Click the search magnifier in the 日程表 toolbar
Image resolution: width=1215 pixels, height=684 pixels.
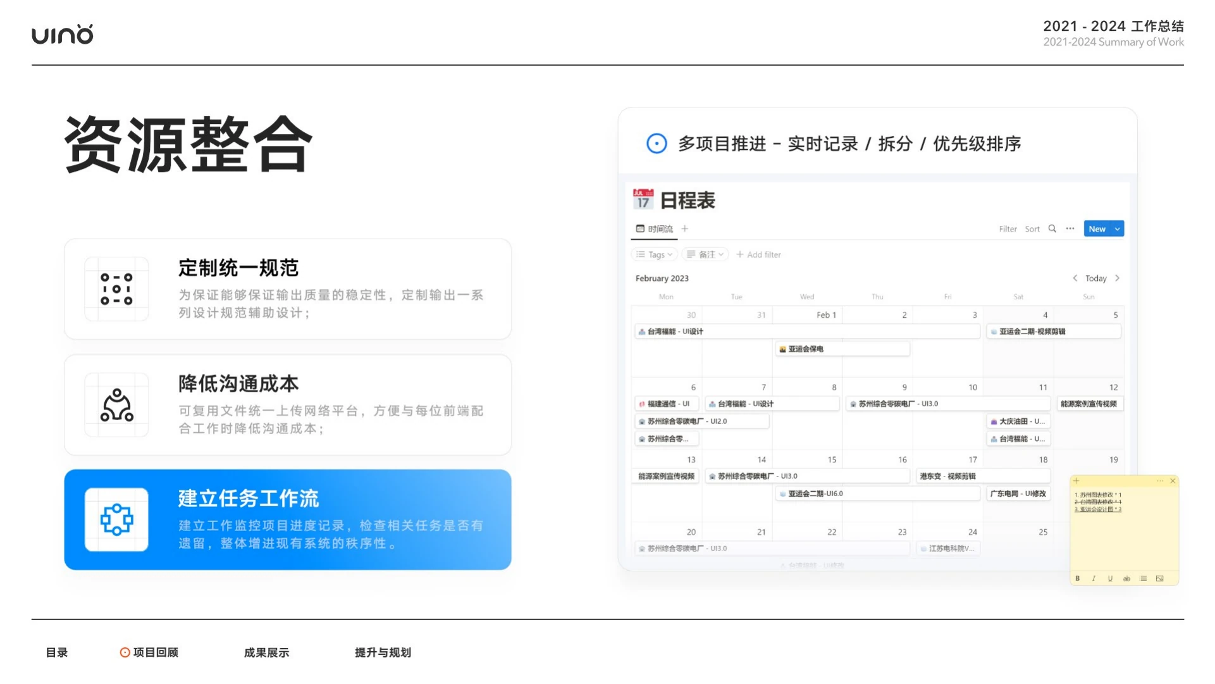(1052, 229)
